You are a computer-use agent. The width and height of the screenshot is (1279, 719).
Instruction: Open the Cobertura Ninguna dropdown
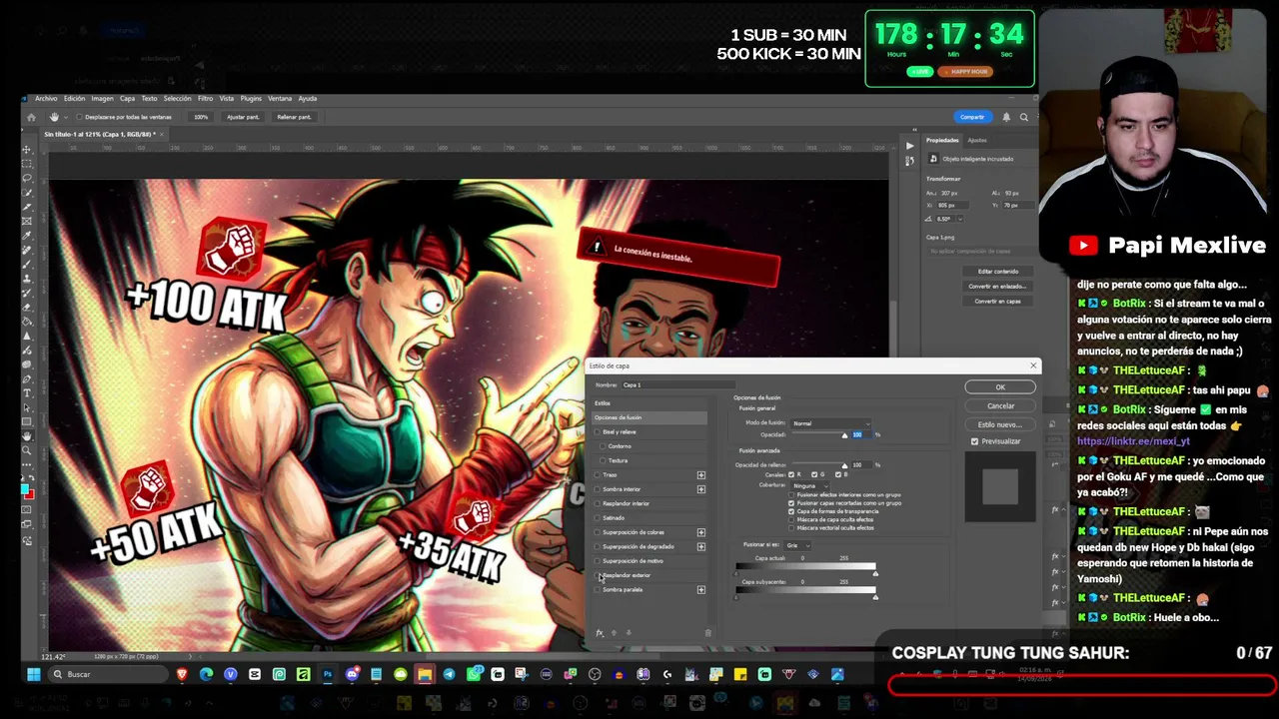tap(809, 486)
